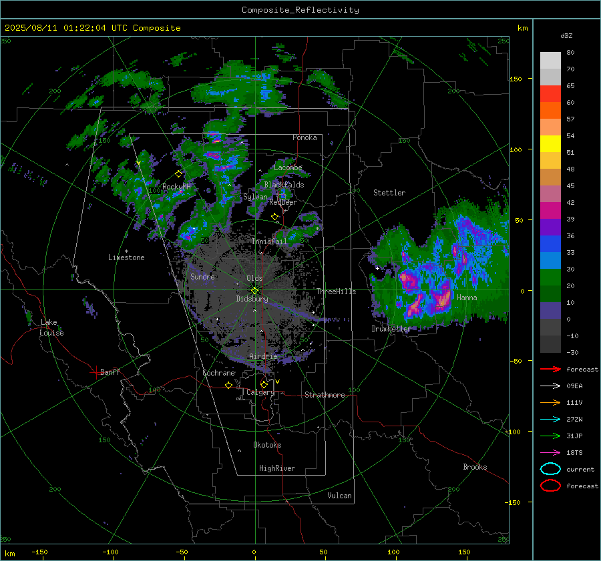Click the Drumheller label
Screen dimensions: 601x561
[391, 329]
